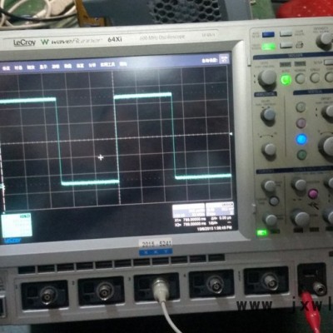Click the icon at top-right of the display
Screen dimensions: 333x333
pyautogui.click(x=224, y=59)
